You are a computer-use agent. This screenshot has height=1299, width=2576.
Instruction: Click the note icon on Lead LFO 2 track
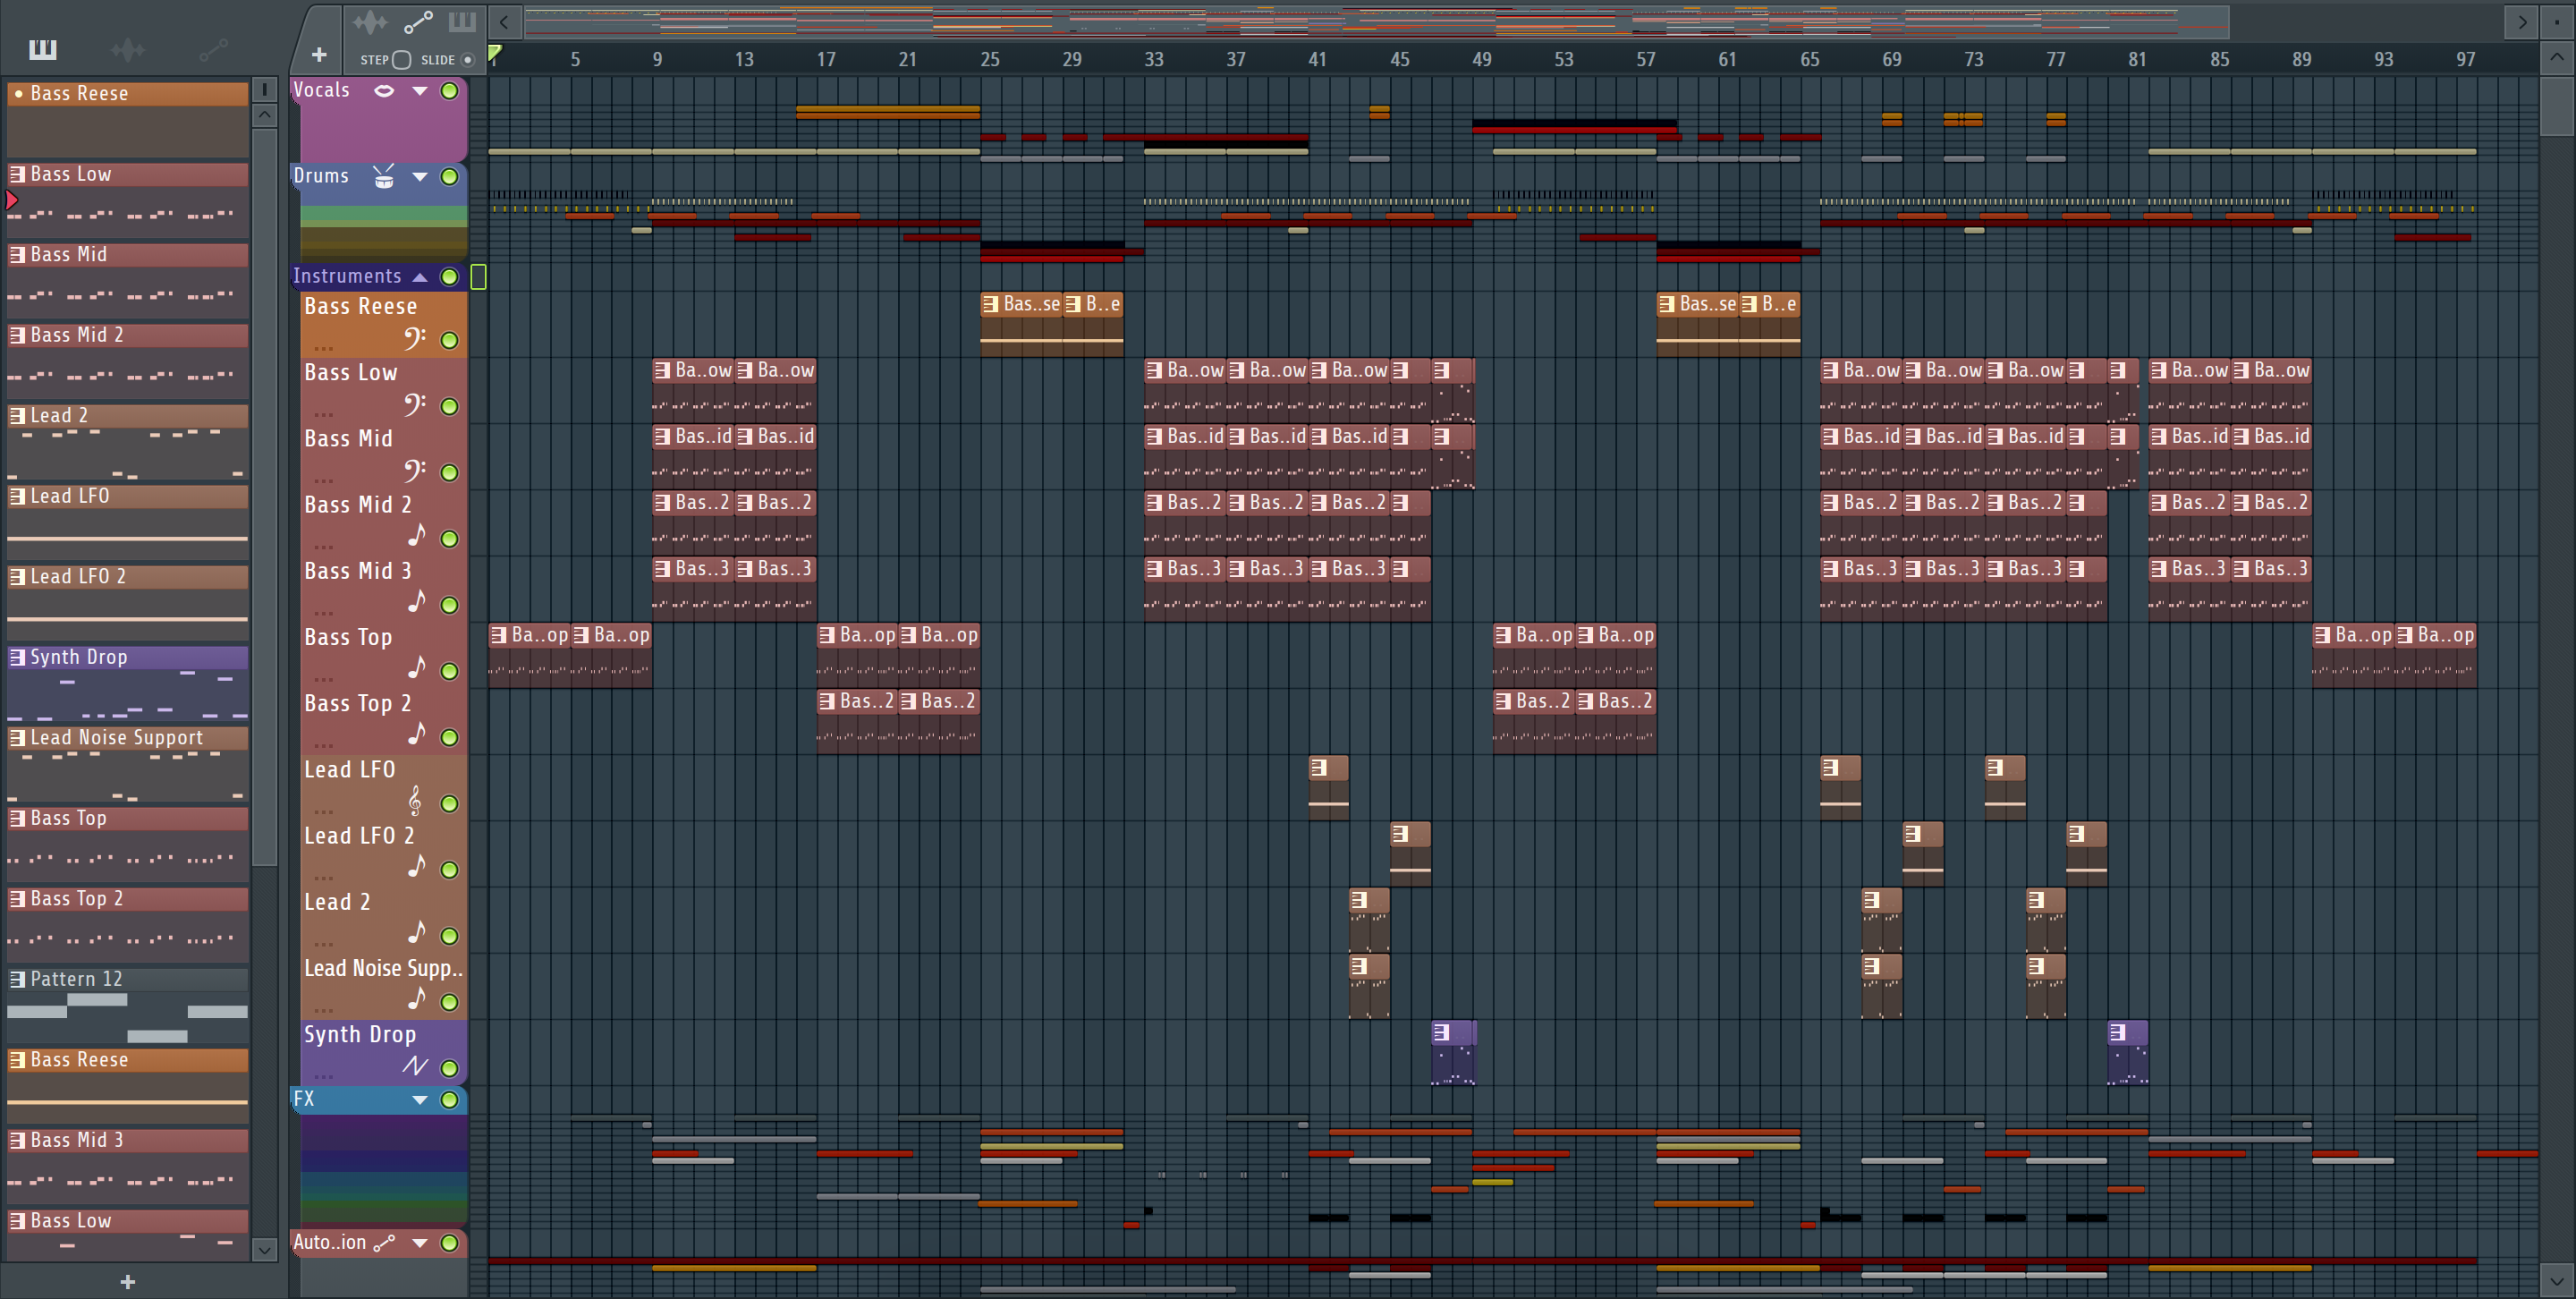(x=417, y=867)
